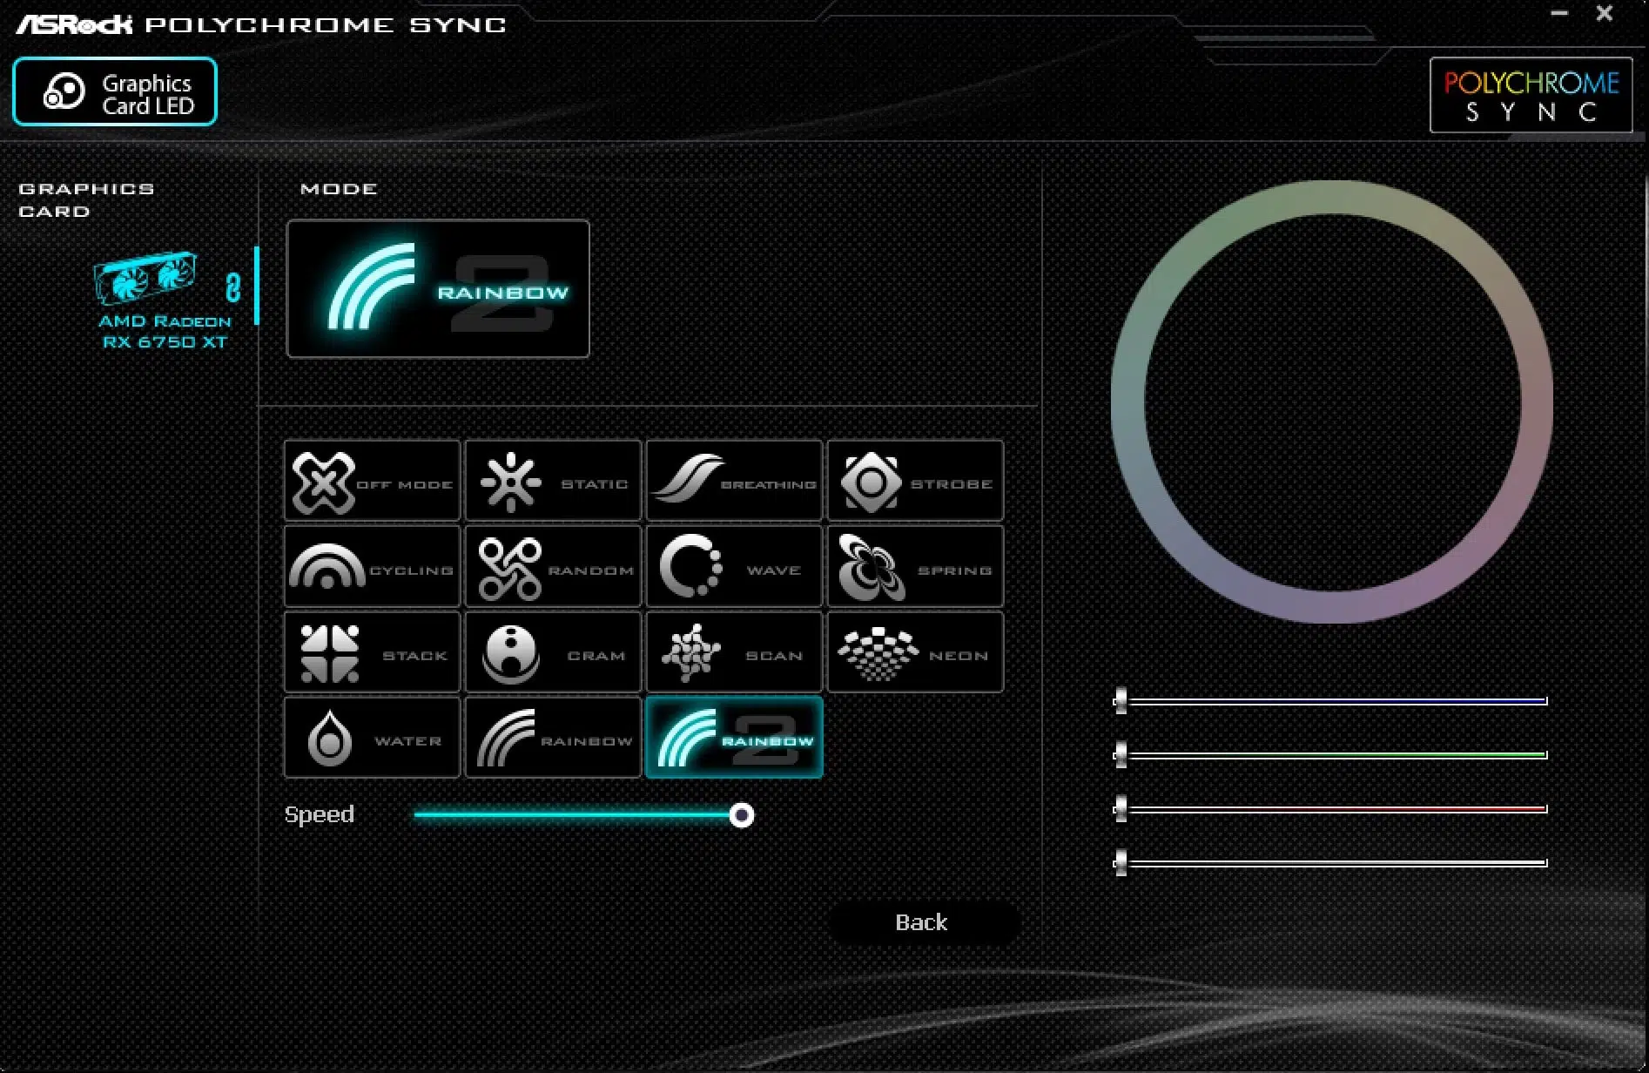The image size is (1649, 1073).
Task: Click the GRAPHICS CARD heading text
Action: [x=86, y=199]
